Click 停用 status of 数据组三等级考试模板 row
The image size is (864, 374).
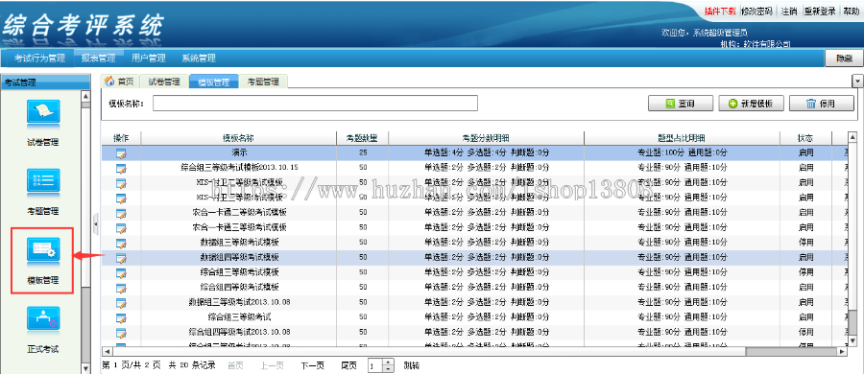[805, 242]
